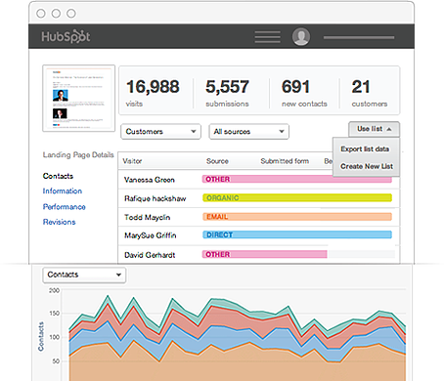Open the Contacts chart metric dropdown
The image size is (444, 381).
(84, 275)
